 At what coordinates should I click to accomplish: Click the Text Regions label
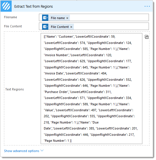[x=14, y=89]
